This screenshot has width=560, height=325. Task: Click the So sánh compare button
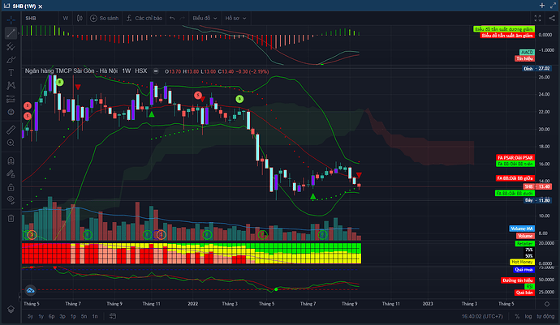(x=104, y=18)
